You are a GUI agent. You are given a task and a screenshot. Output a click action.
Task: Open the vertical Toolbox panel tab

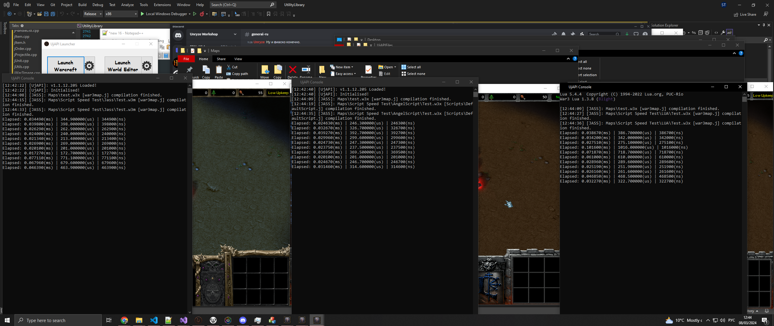click(5, 28)
